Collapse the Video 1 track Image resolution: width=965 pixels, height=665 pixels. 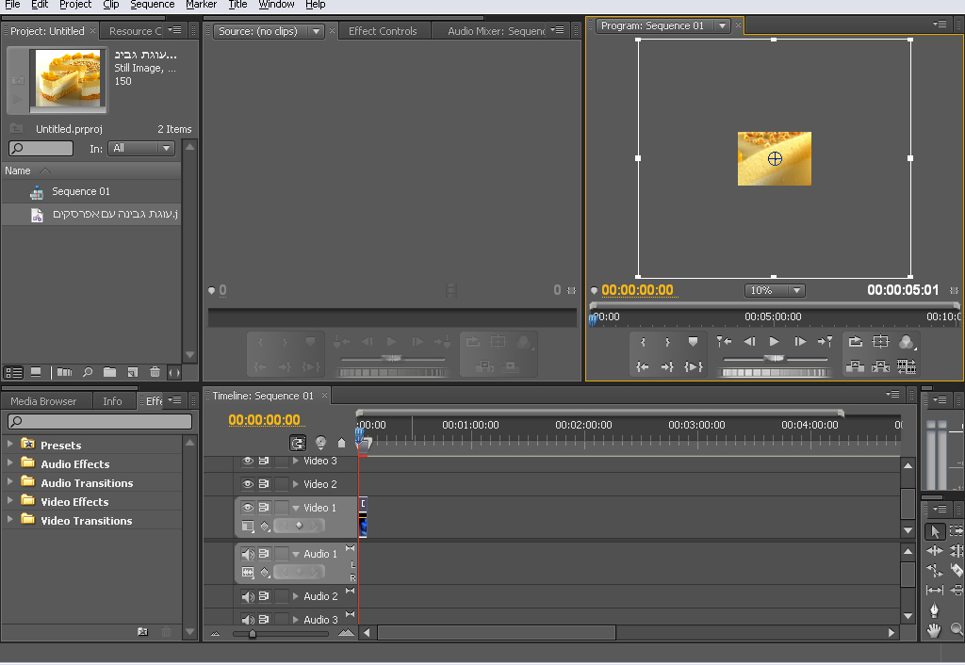click(296, 508)
